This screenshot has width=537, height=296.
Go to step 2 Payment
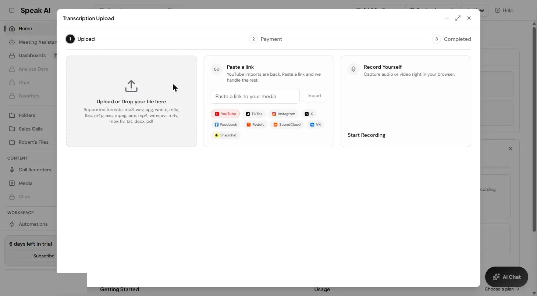[266, 39]
